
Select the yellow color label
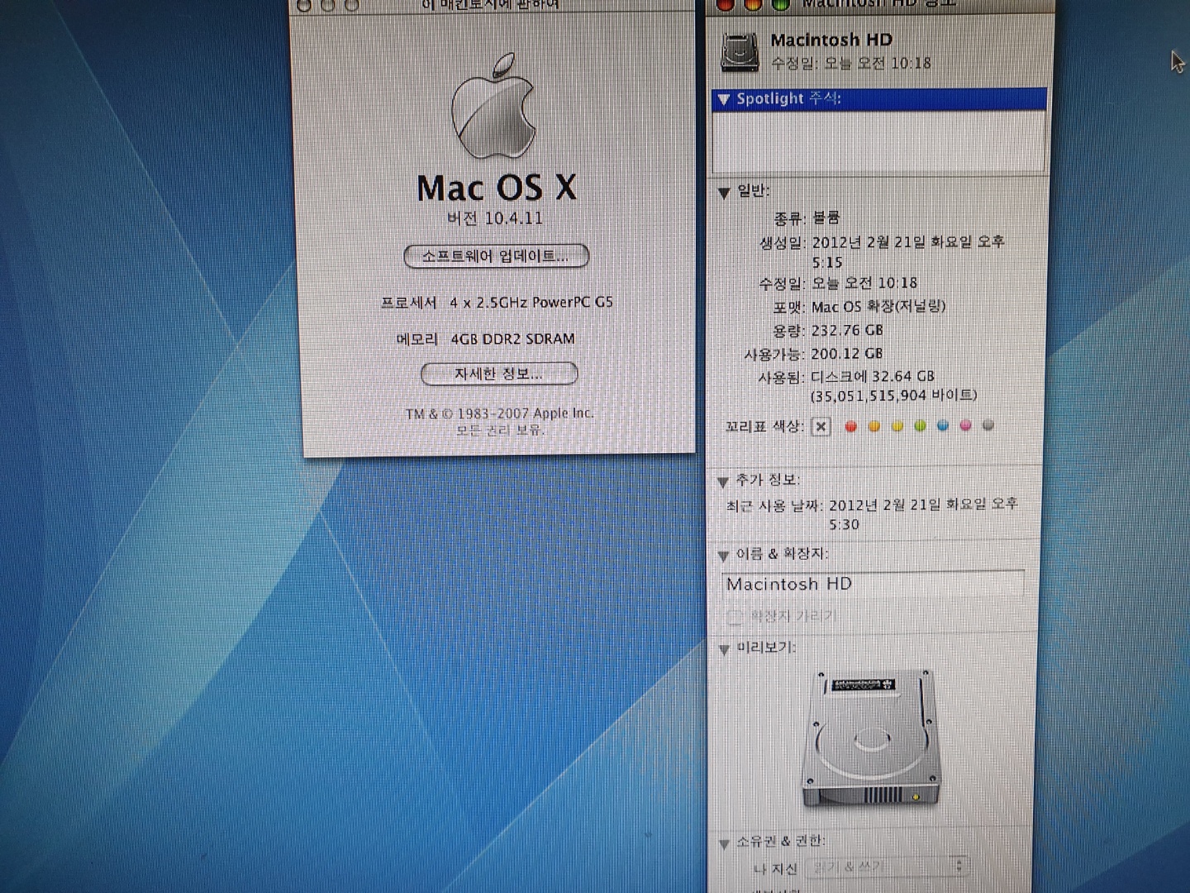(897, 427)
